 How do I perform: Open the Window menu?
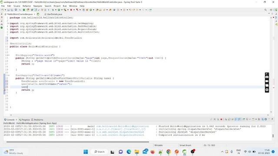point(73,6)
